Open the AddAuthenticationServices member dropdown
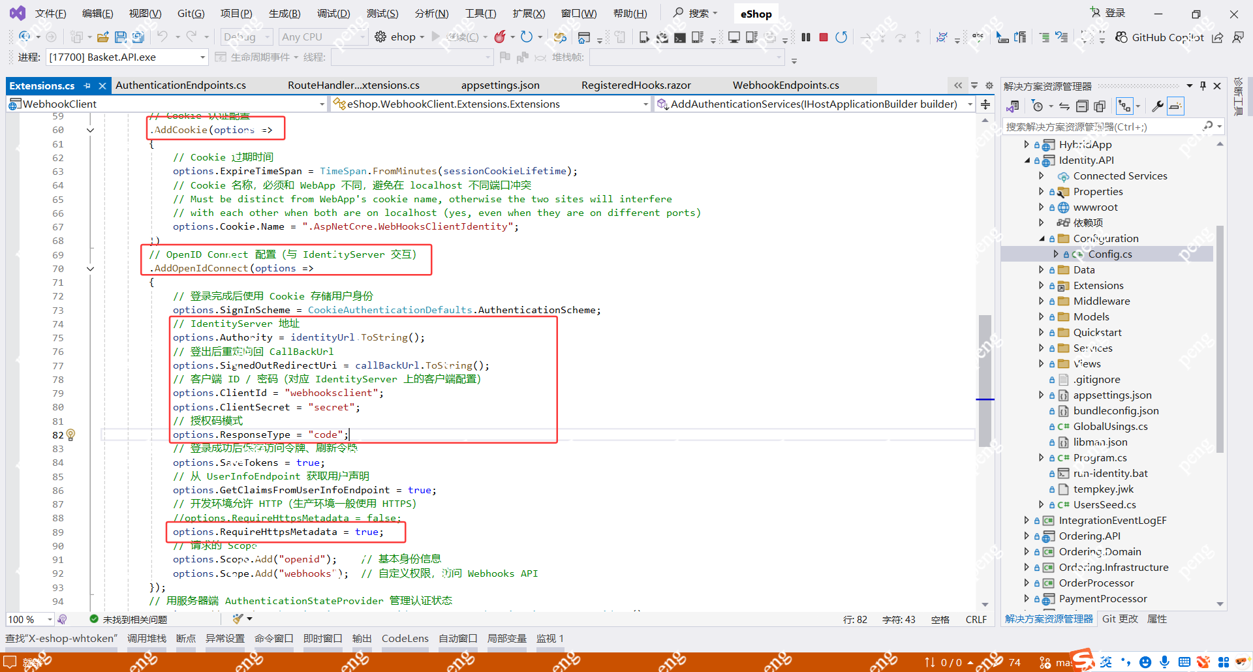1253x672 pixels. pos(816,104)
